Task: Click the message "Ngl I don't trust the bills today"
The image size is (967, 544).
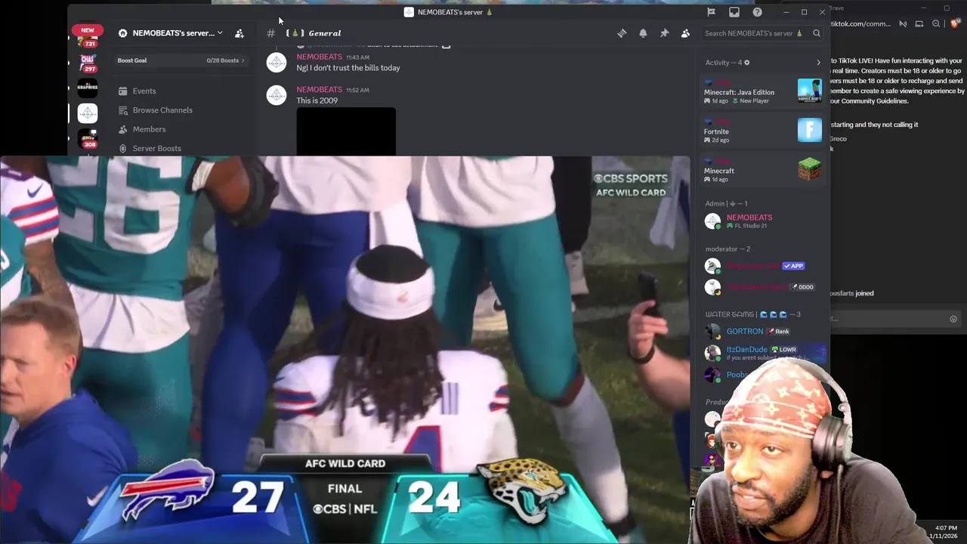Action: [x=348, y=68]
